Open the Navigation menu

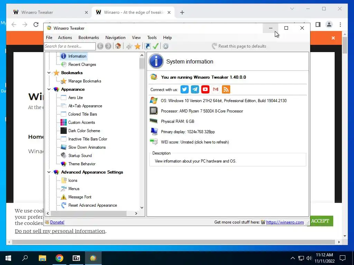coord(115,38)
